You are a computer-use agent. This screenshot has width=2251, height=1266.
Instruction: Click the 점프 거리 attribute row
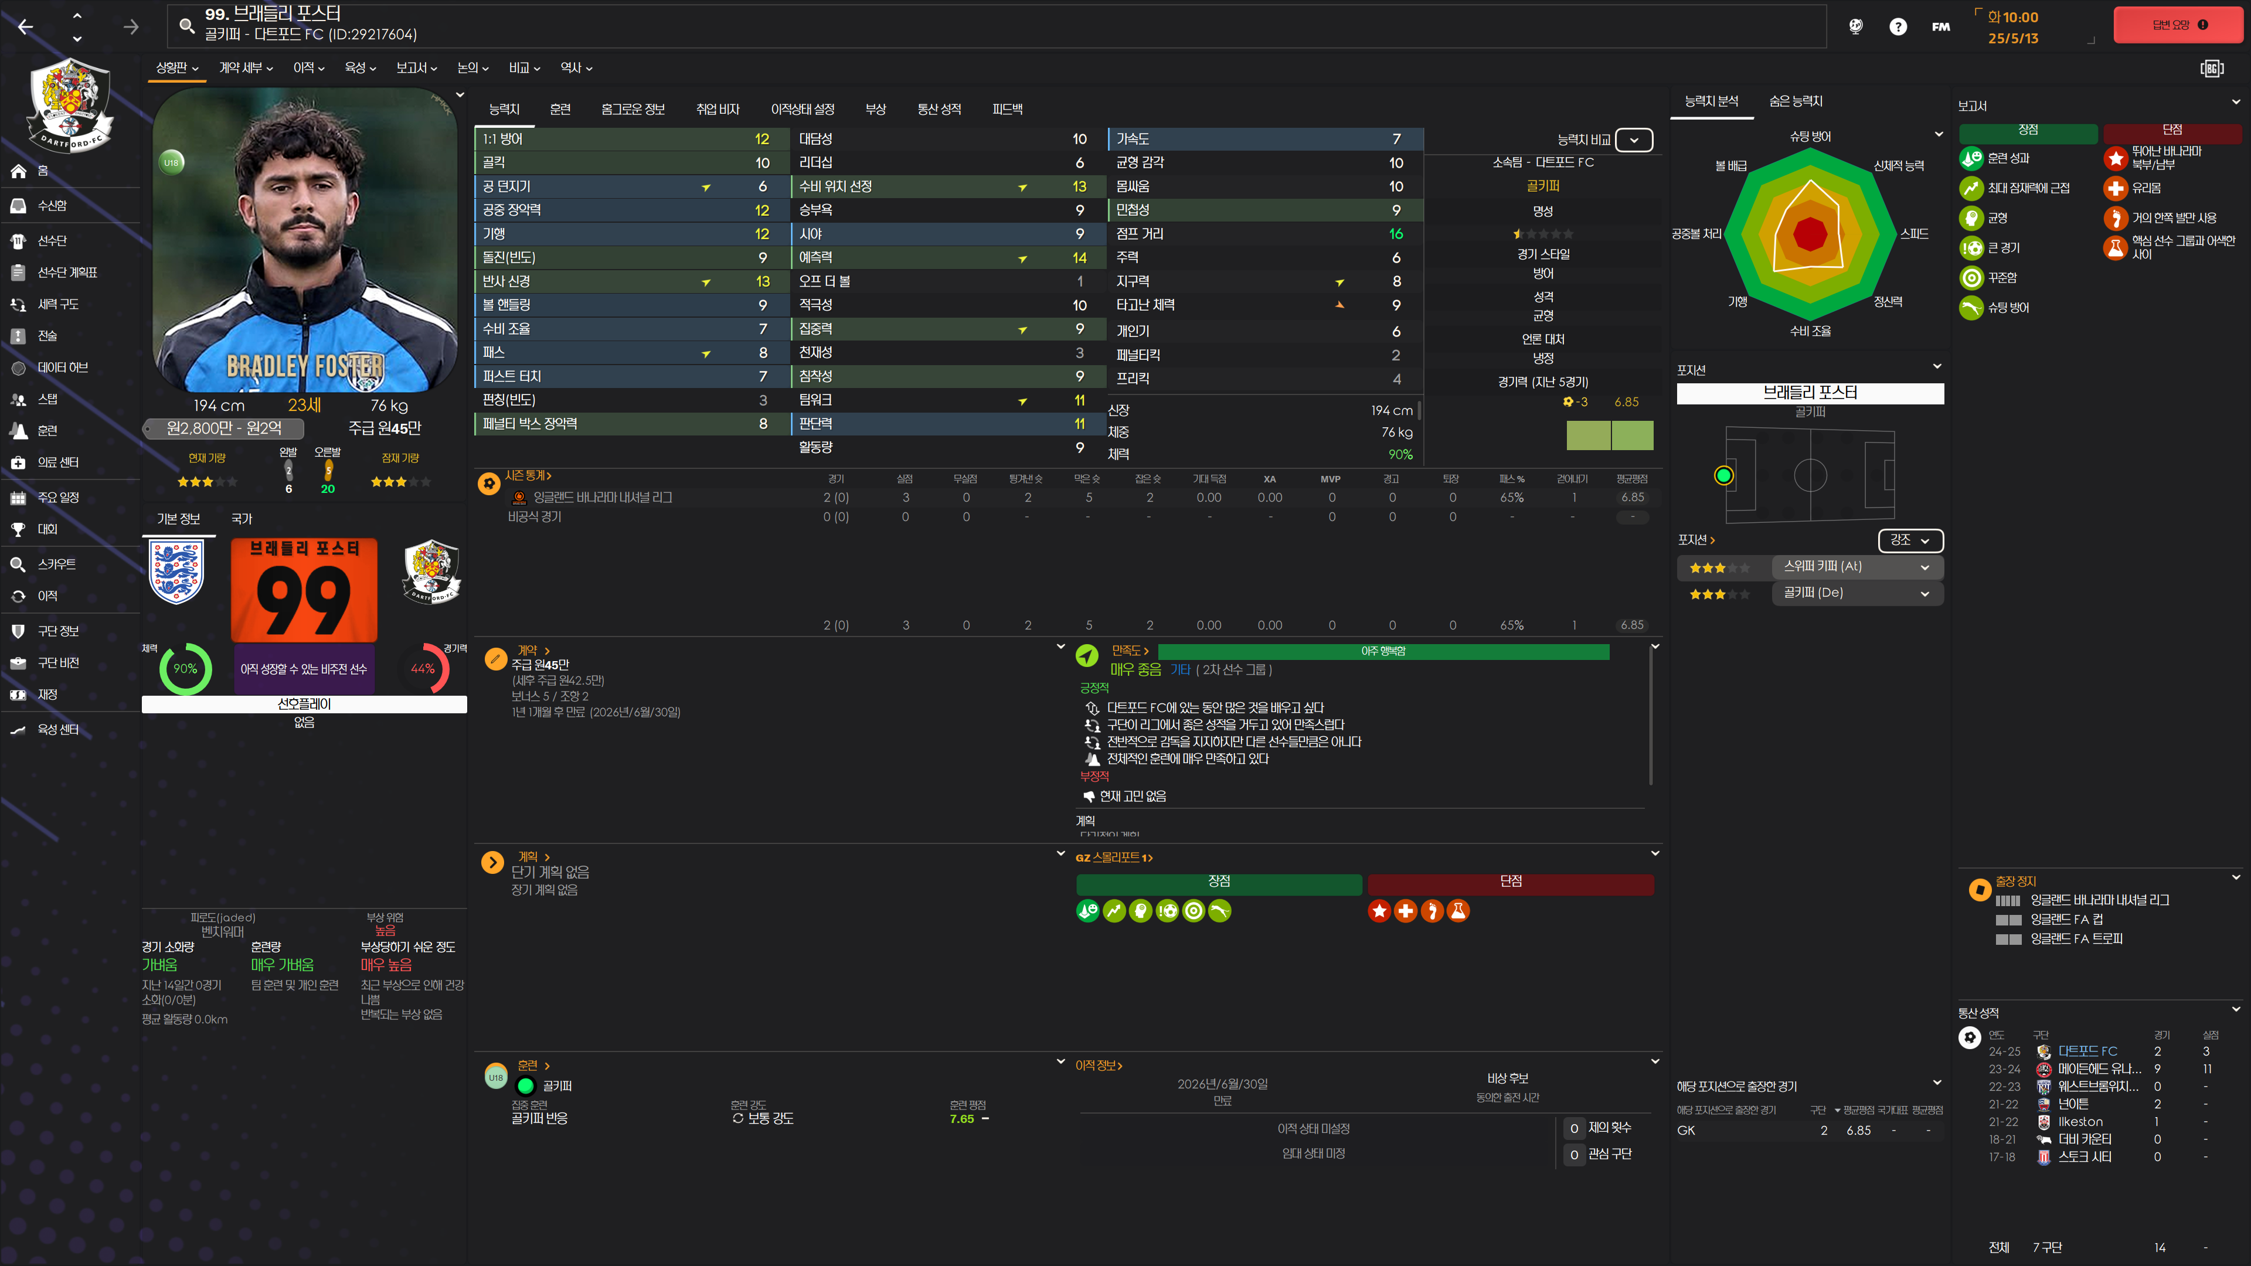click(1266, 234)
